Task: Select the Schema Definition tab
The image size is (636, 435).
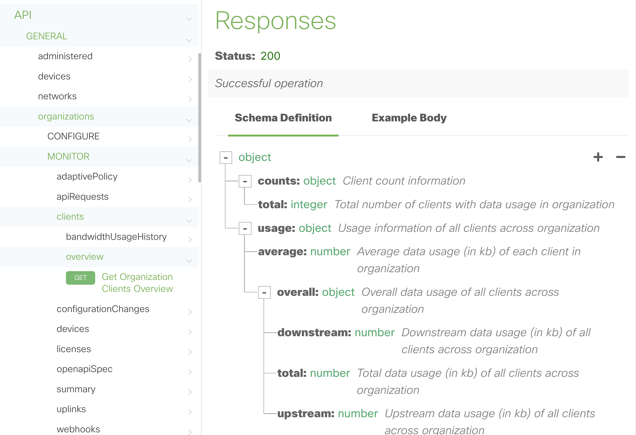Action: (283, 118)
